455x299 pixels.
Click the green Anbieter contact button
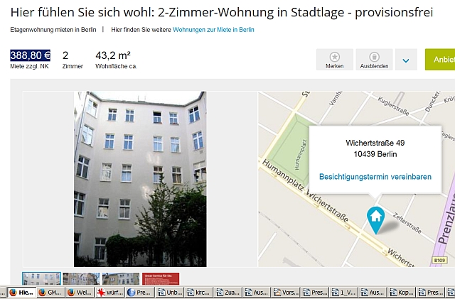[440, 60]
